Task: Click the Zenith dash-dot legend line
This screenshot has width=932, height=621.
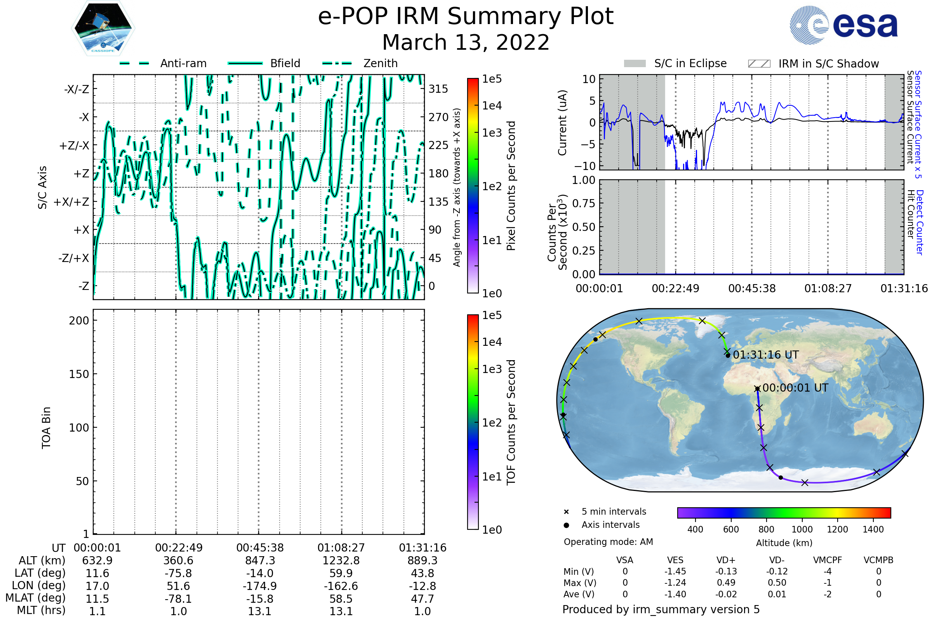Action: point(337,63)
